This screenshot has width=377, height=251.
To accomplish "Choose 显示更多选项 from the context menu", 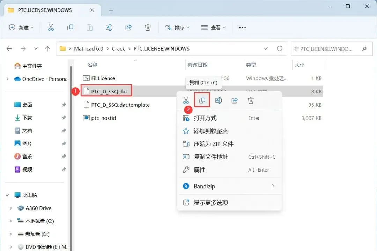I will point(229,203).
